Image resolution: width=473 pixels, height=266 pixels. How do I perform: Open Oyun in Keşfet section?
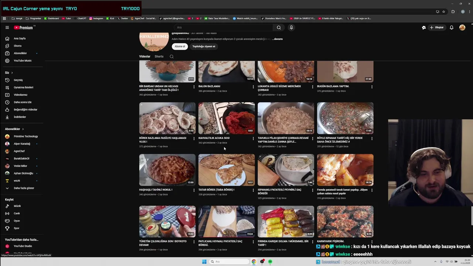pos(17,221)
